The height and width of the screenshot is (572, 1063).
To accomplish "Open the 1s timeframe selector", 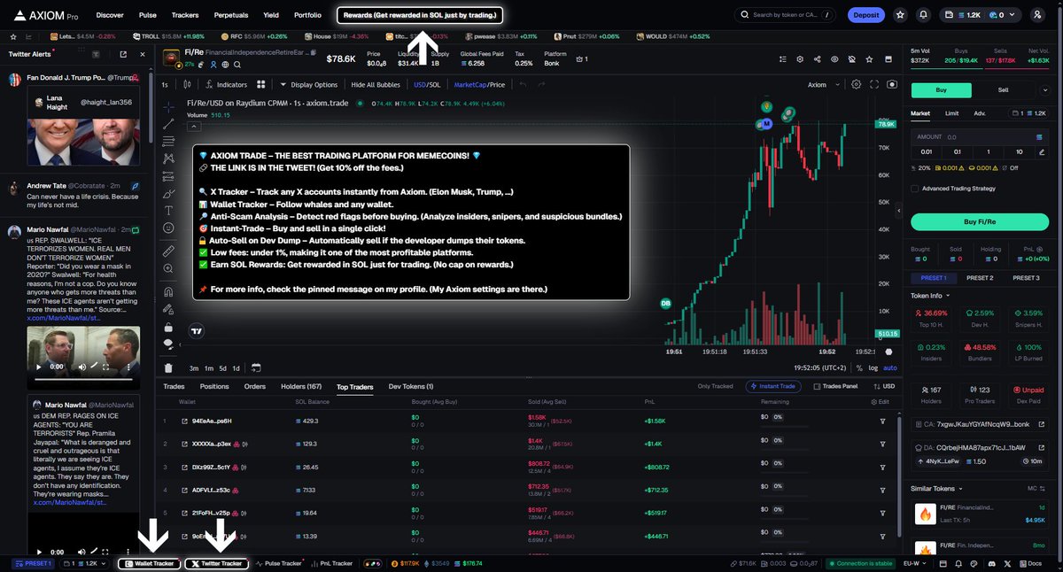I will pyautogui.click(x=165, y=85).
